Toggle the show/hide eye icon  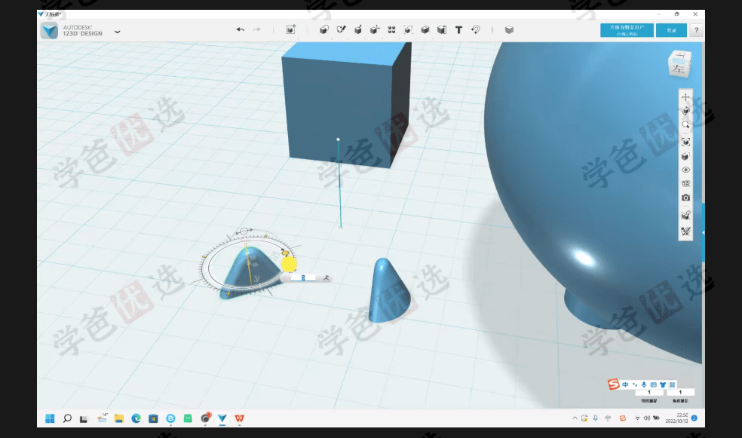coord(685,170)
